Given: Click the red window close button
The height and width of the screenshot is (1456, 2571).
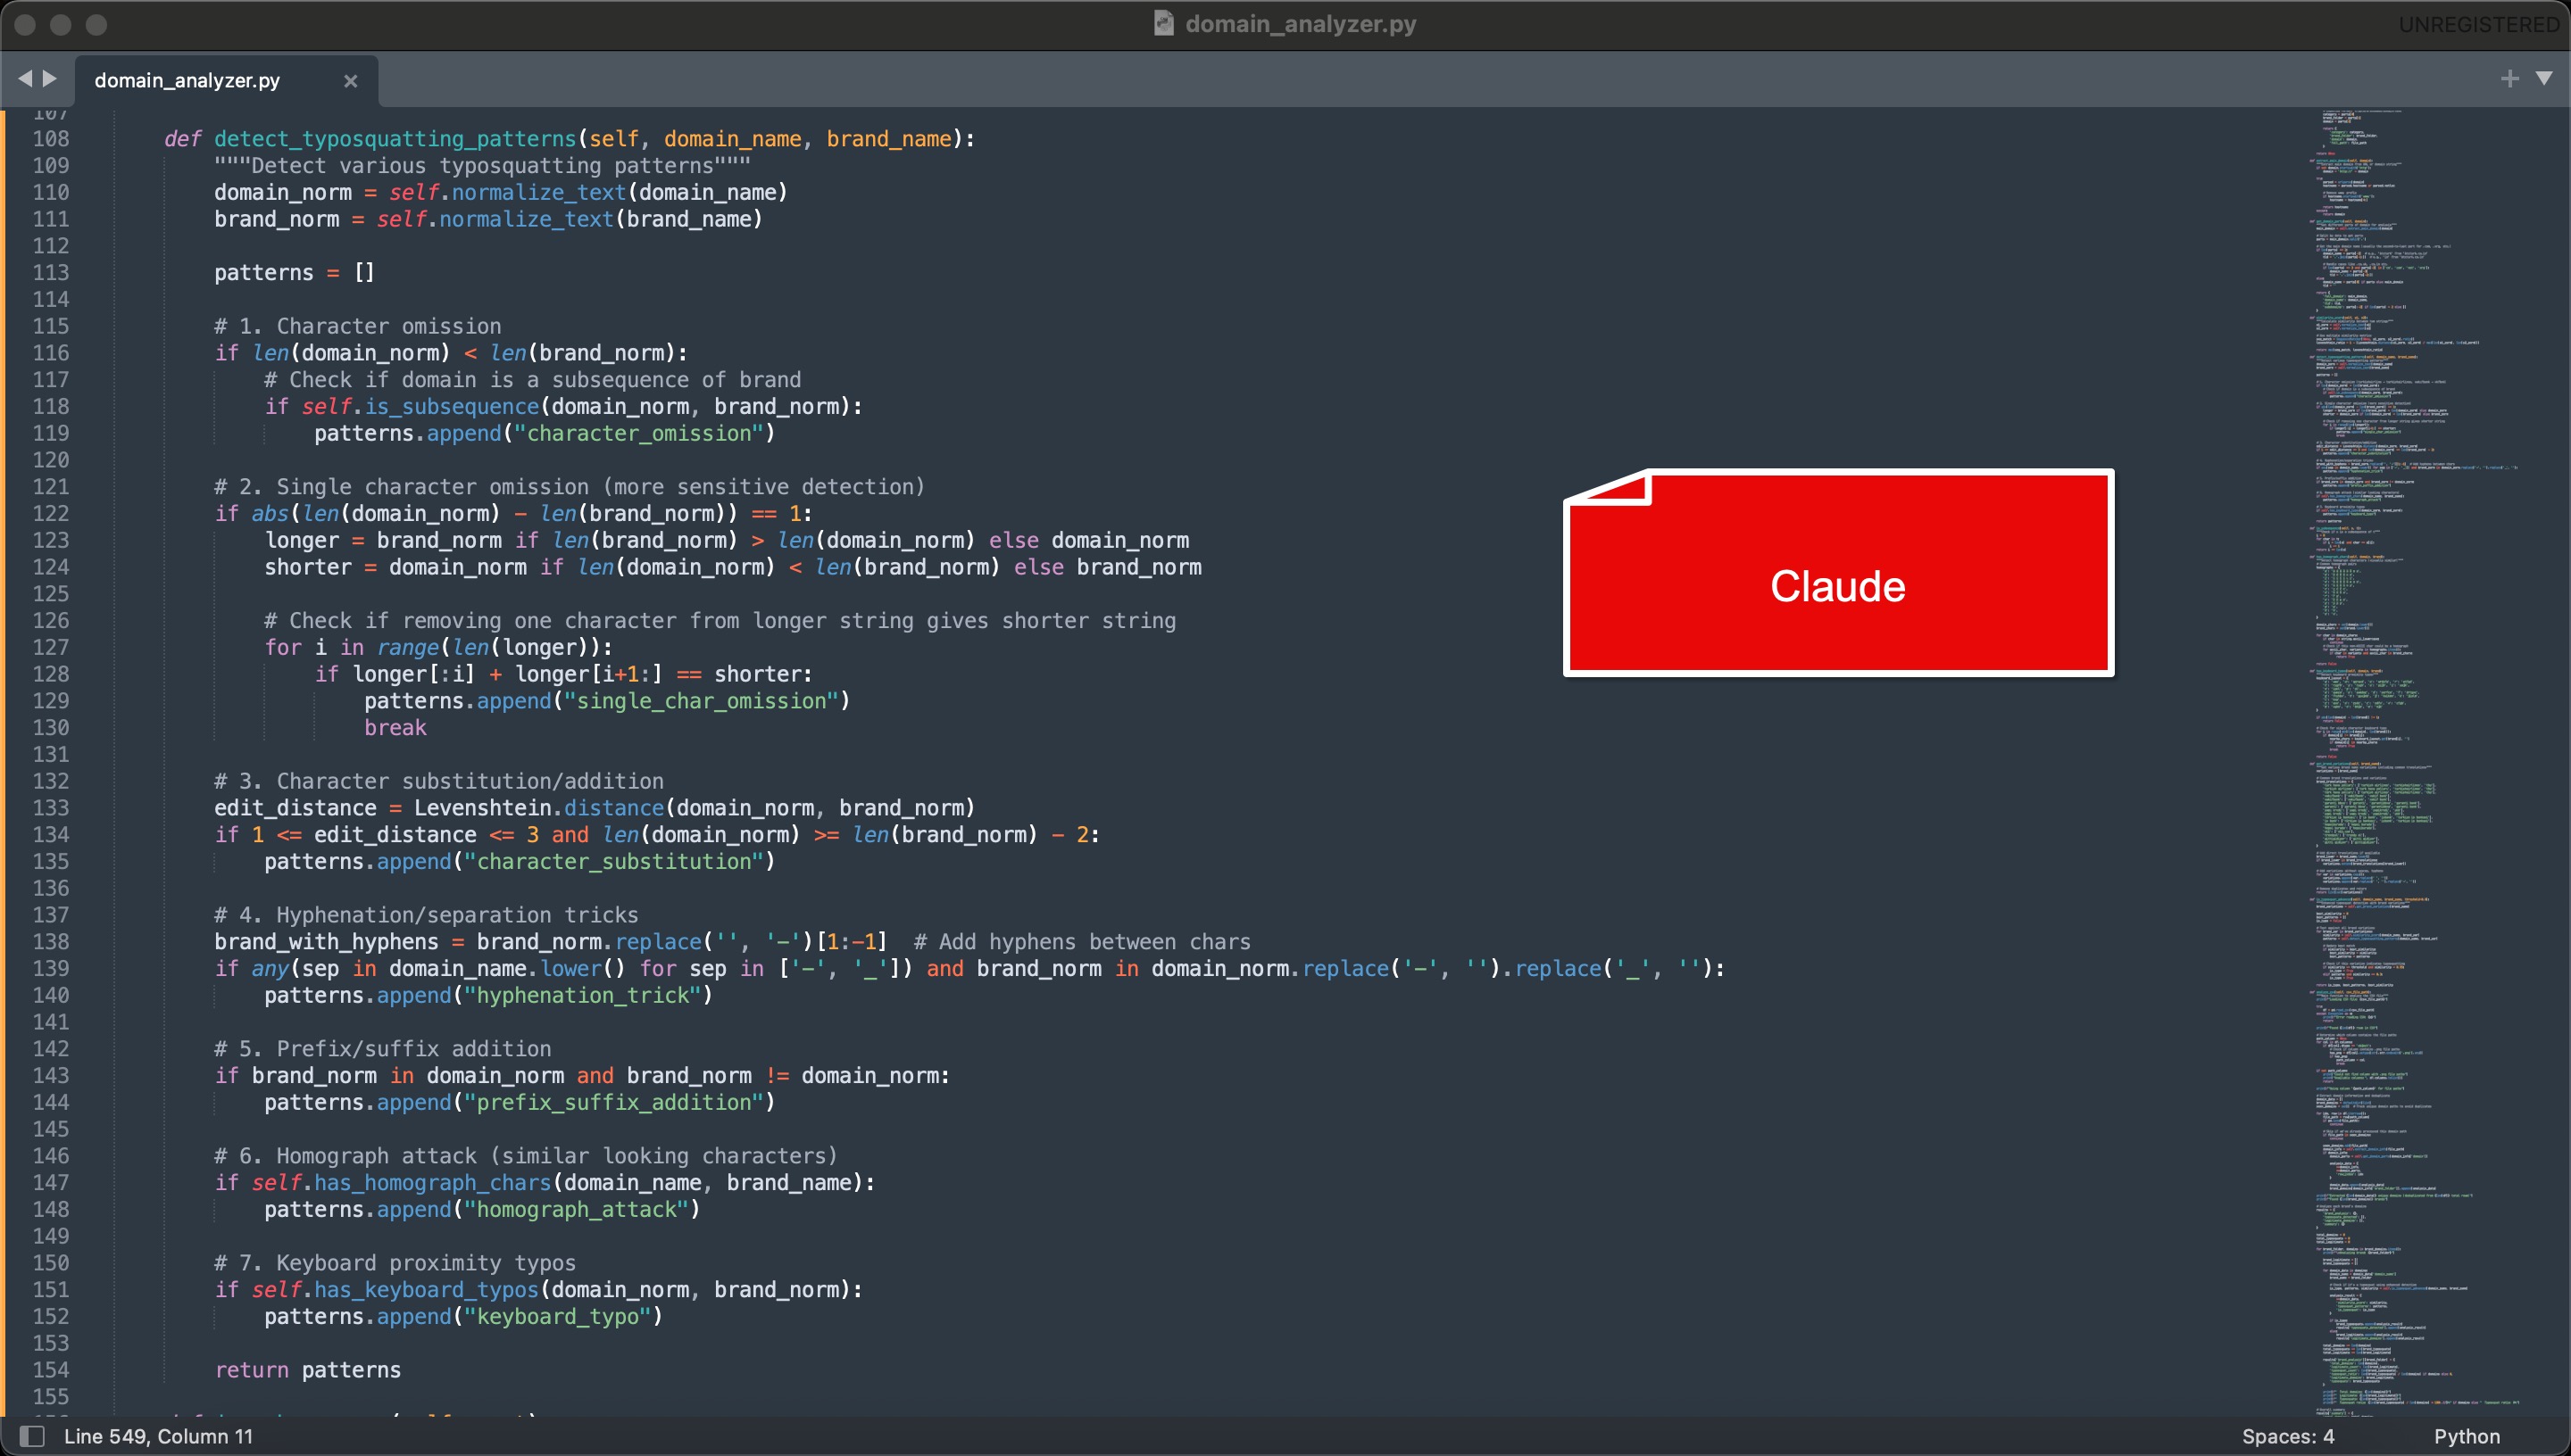Looking at the screenshot, I should point(26,24).
